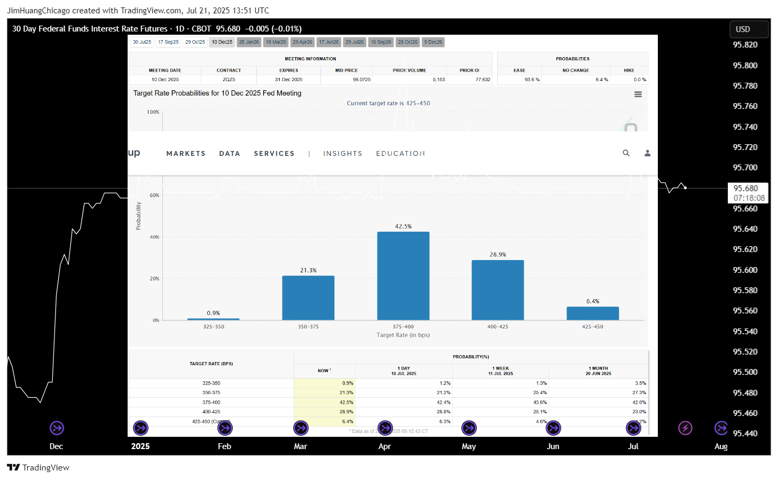Open the user account icon
This screenshot has height=479, width=778.
pos(647,153)
